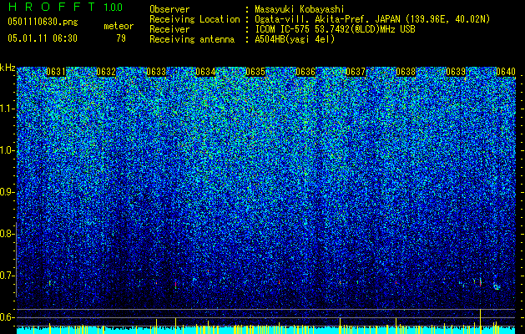Click the ICOM IC-575 53.7492 receiver text
The height and width of the screenshot is (334, 525).
pyautogui.click(x=335, y=29)
